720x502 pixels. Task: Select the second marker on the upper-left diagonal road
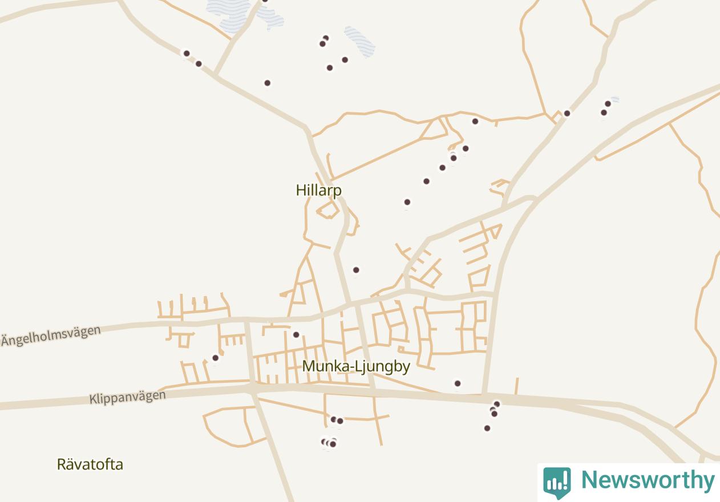(199, 64)
